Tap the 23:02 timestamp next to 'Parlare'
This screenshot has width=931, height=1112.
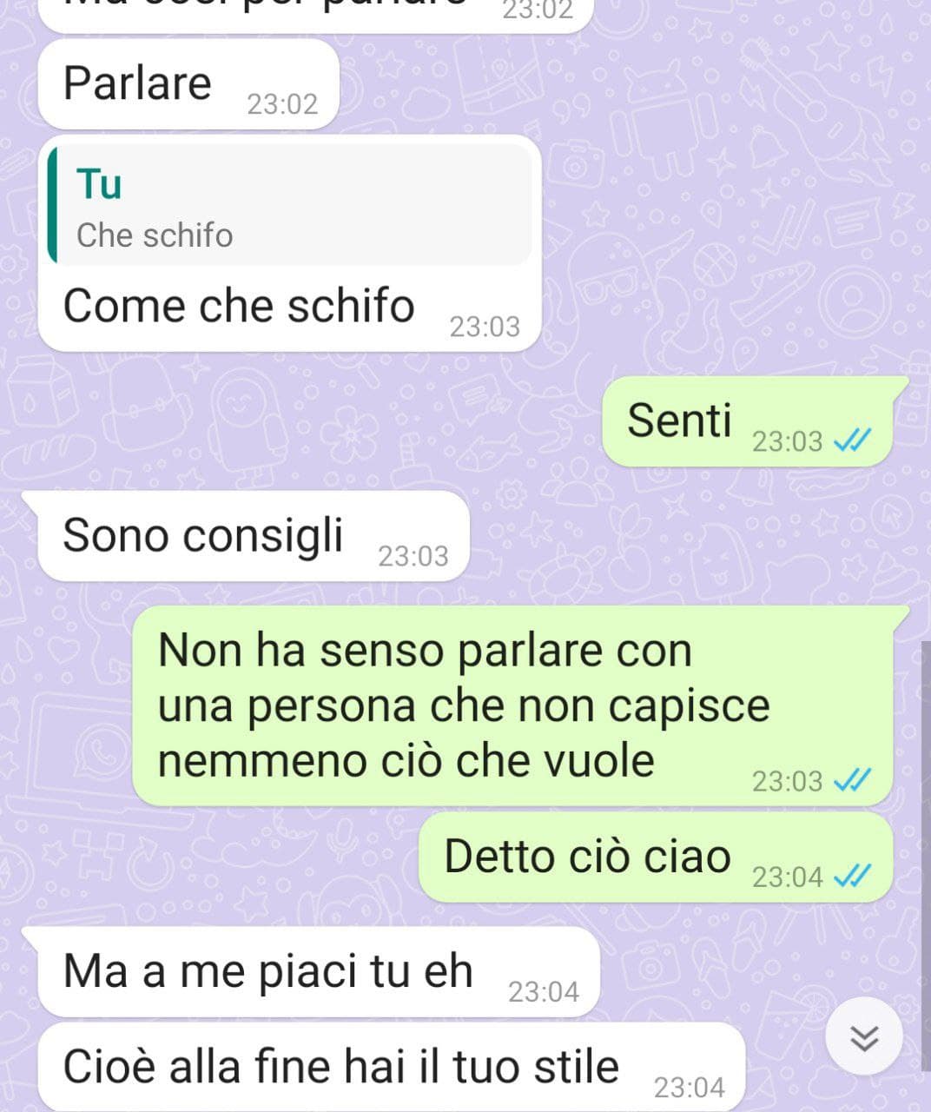(x=282, y=104)
